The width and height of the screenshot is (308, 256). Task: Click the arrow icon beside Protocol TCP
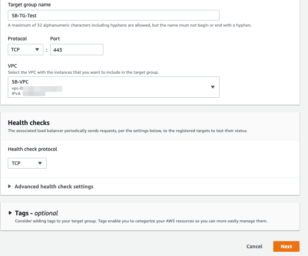(x=37, y=50)
